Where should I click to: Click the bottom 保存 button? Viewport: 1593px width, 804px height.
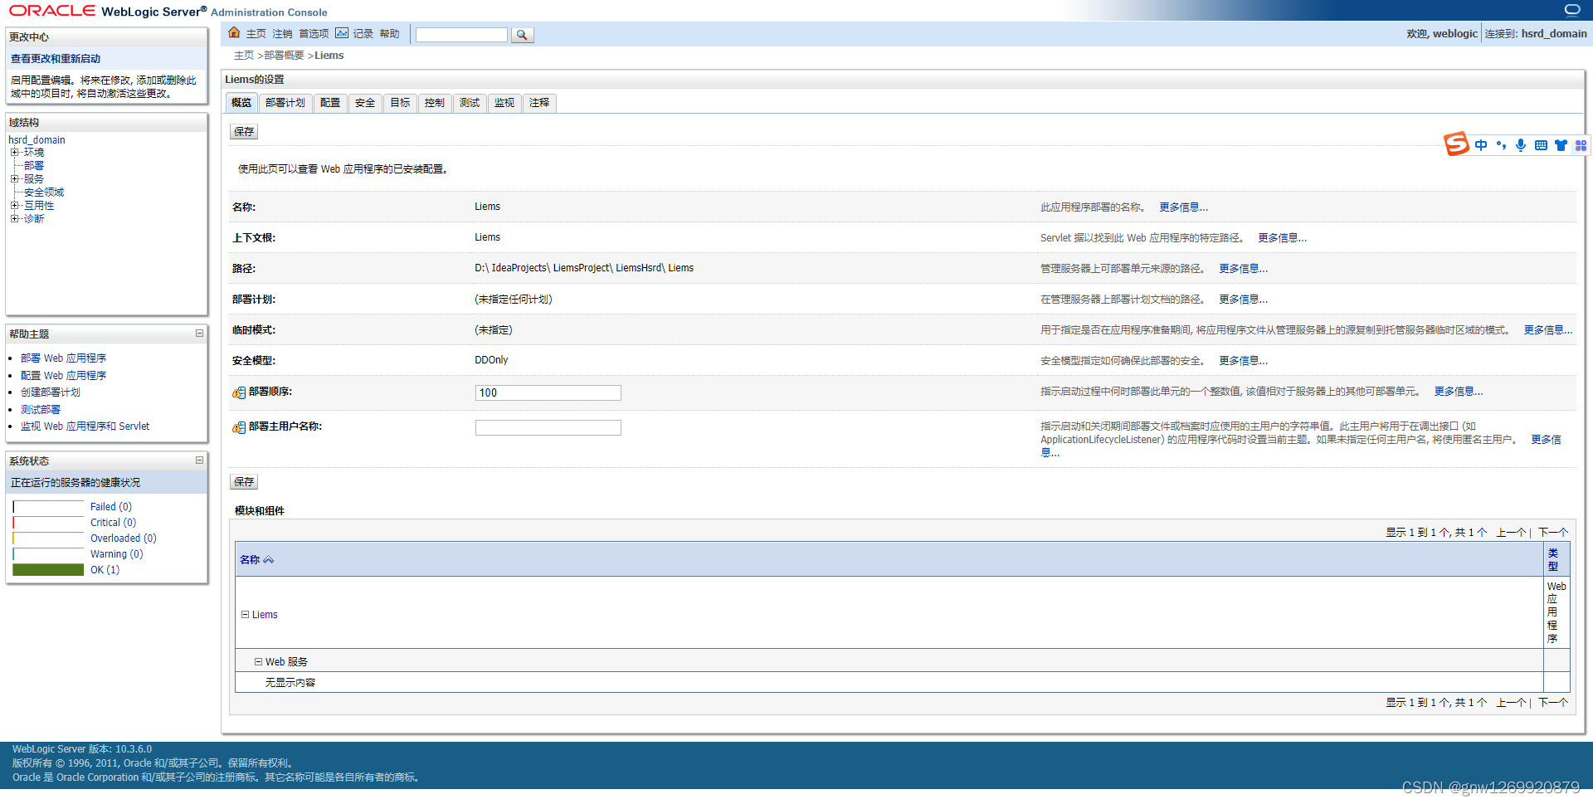[244, 482]
